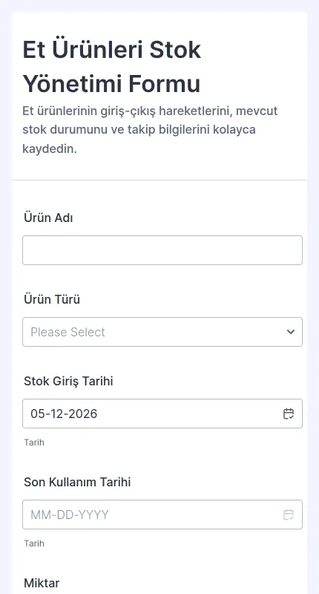Open calendar picker for Son Kullanım Tarihi
This screenshot has width=319, height=594.
(x=289, y=515)
